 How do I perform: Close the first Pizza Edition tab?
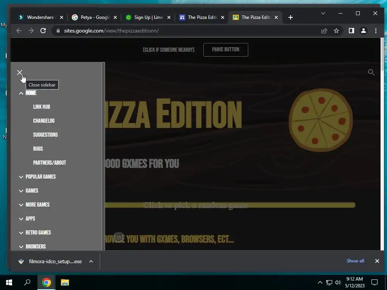(x=223, y=17)
